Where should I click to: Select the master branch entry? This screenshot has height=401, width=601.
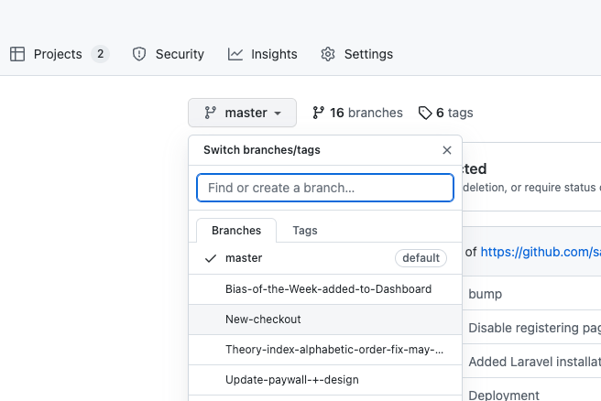325,258
